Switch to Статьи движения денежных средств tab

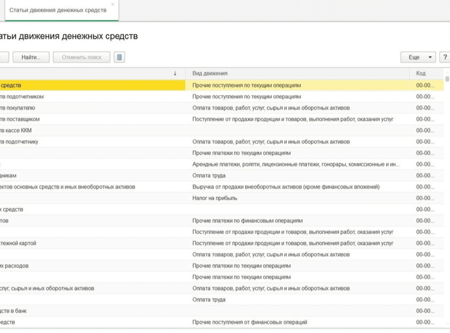tap(58, 10)
